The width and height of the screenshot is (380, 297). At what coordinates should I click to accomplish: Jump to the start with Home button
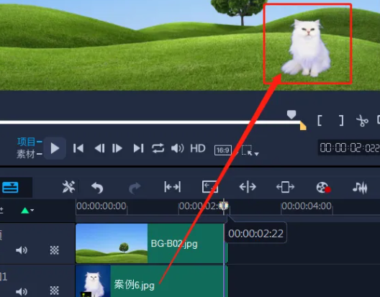(78, 148)
